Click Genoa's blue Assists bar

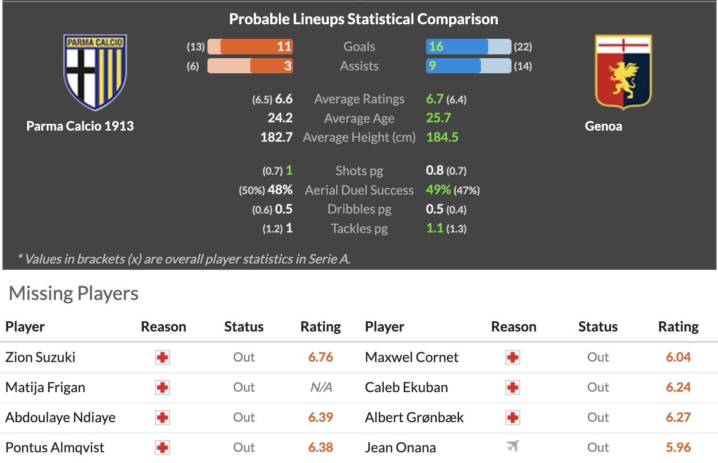click(453, 66)
